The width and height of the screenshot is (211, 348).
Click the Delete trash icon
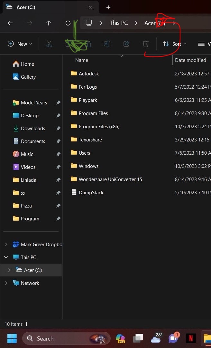[146, 44]
